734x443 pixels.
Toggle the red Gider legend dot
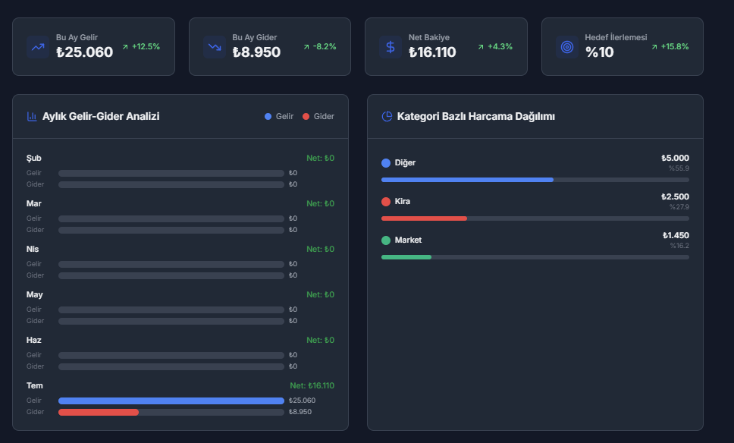pyautogui.click(x=306, y=117)
